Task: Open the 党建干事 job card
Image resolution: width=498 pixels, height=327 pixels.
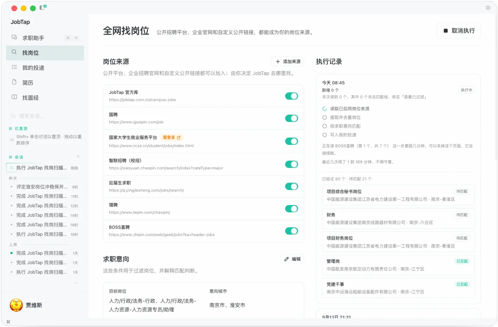Action: [x=398, y=288]
